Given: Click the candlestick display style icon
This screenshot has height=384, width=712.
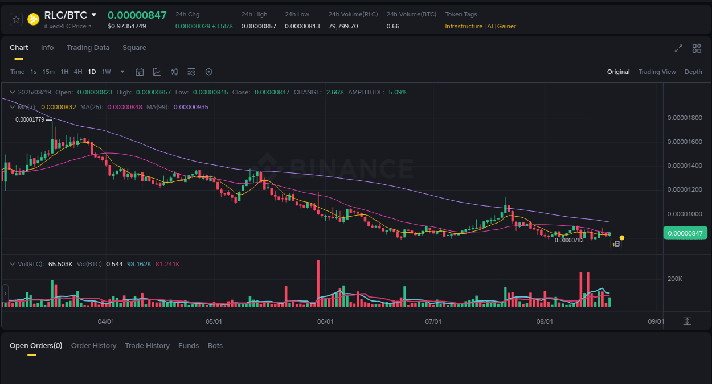Looking at the screenshot, I should (x=174, y=72).
